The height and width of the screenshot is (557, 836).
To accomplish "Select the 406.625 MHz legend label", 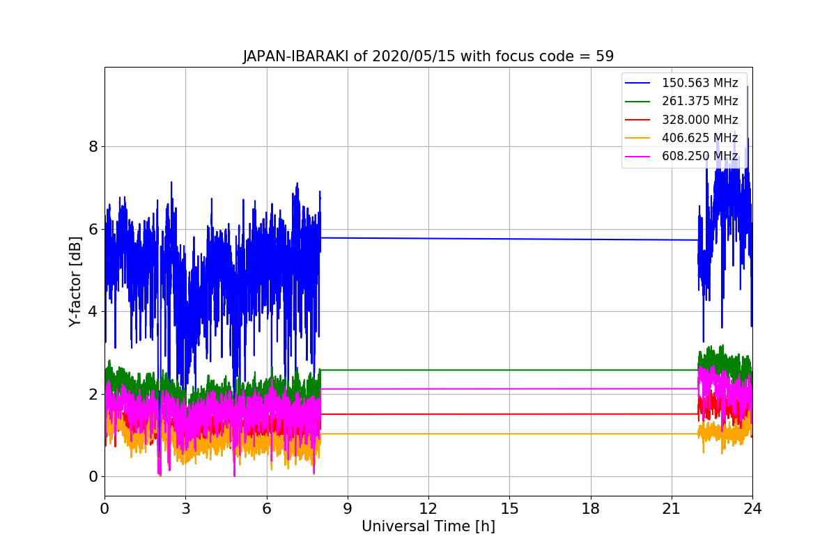I will pyautogui.click(x=699, y=138).
